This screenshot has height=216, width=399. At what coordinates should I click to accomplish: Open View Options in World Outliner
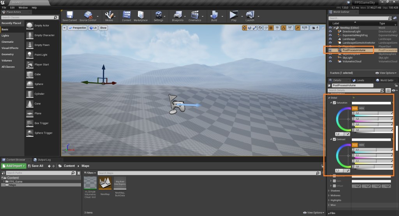[x=386, y=73]
